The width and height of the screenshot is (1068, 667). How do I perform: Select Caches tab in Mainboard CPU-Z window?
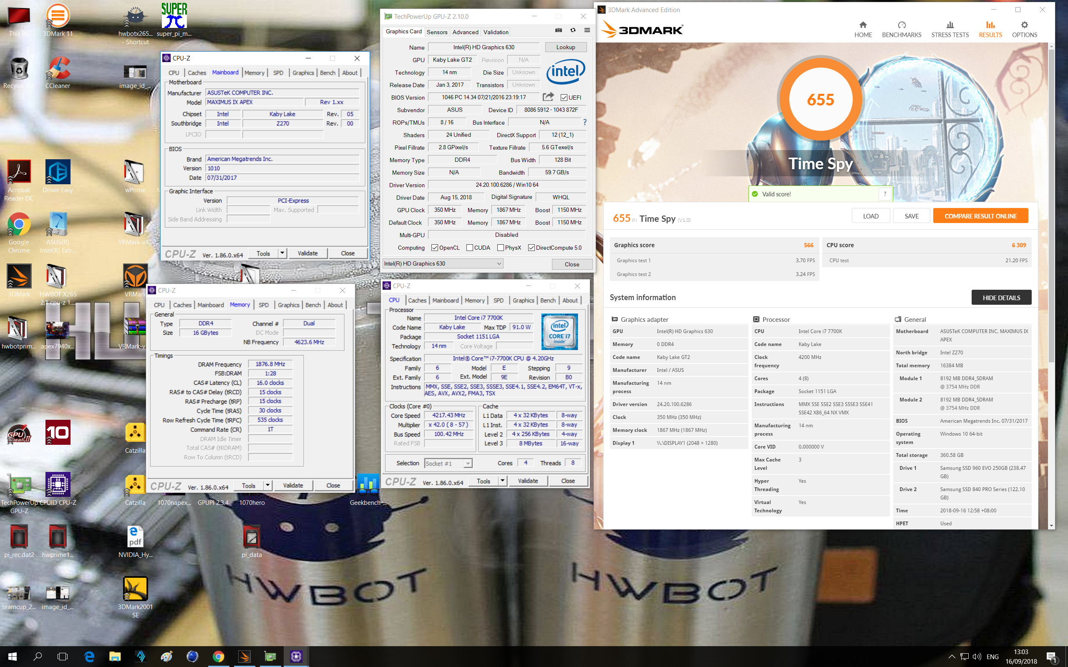click(197, 73)
